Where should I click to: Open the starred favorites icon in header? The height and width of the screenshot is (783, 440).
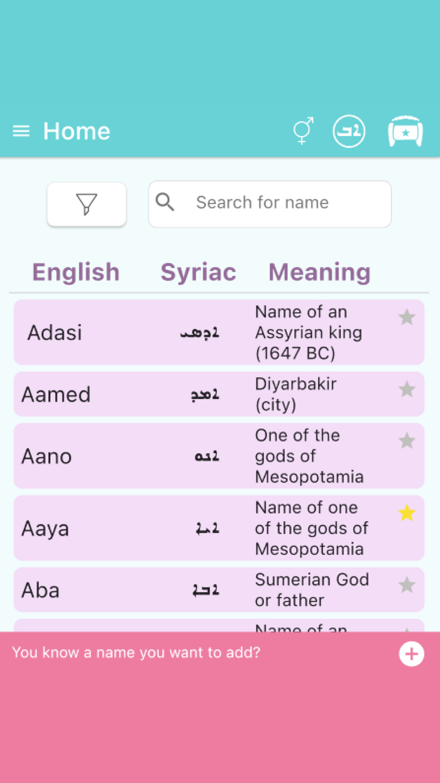[x=405, y=132]
